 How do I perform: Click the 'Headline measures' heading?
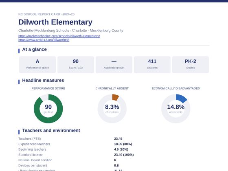43,80
